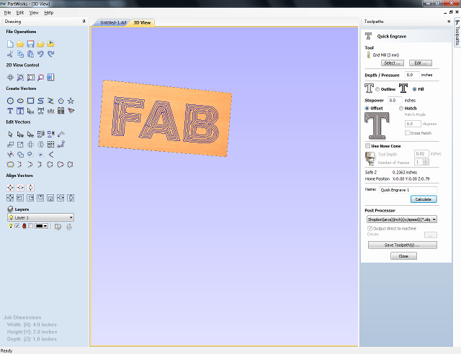Screen dimensions: 461x354
Task: Click the Close button in Quick Engrave
Action: 403,256
